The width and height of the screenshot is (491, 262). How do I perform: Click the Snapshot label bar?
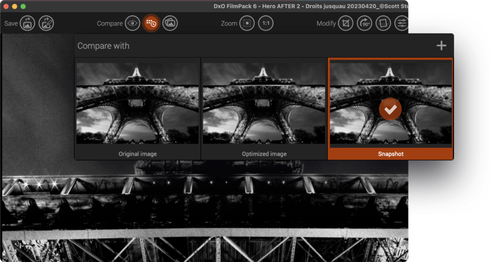tap(390, 154)
